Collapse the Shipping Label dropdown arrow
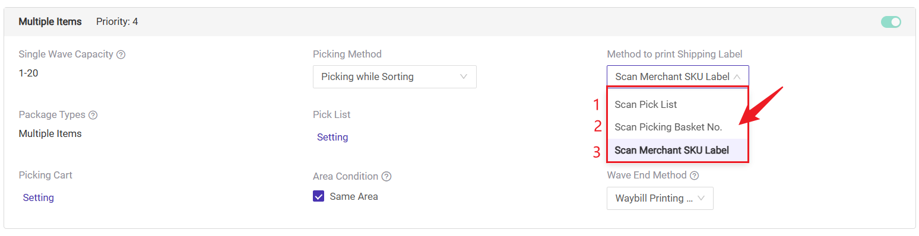The image size is (919, 236). (x=737, y=76)
